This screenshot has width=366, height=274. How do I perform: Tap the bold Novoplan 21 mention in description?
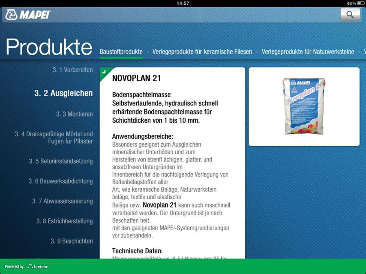tap(159, 205)
